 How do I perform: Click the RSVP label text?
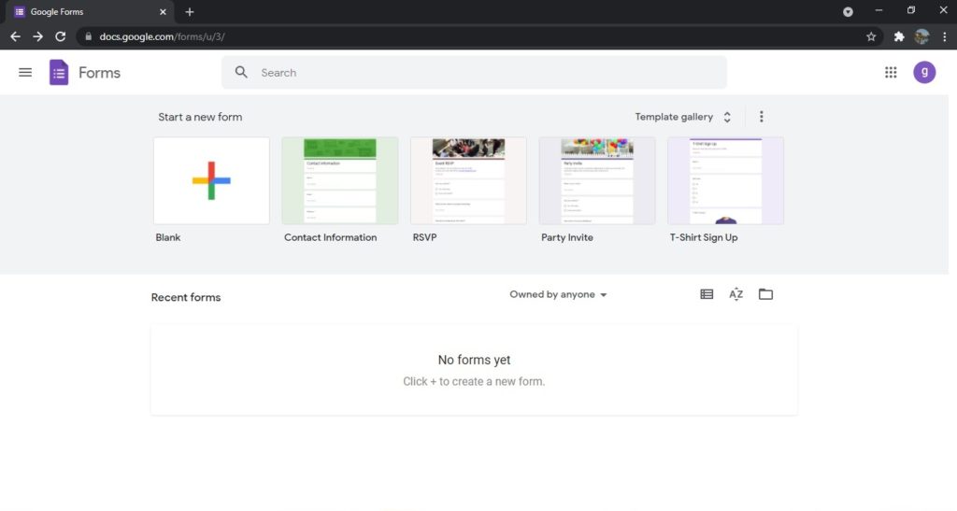[425, 237]
